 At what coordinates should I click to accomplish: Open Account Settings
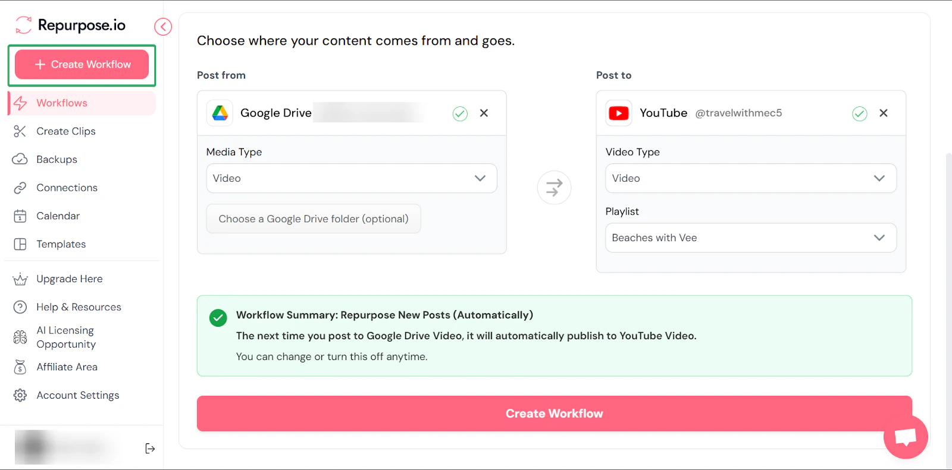coord(77,395)
